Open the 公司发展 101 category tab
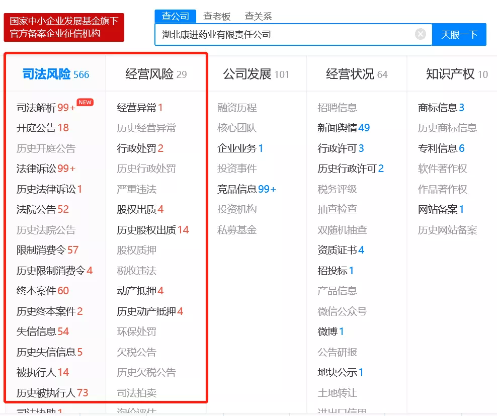Screen dimensions: 497x416 point(256,74)
